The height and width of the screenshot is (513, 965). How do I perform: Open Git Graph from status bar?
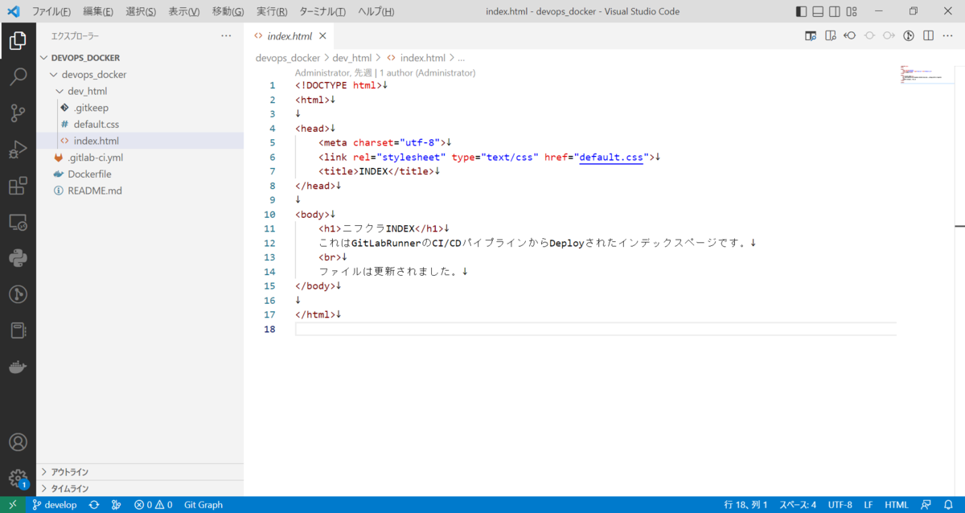203,505
